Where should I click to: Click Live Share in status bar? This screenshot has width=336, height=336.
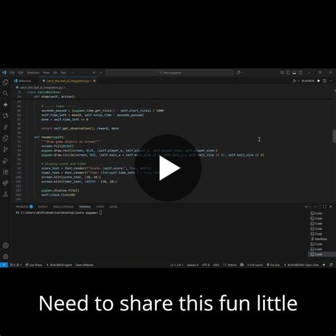pyautogui.click(x=34, y=265)
